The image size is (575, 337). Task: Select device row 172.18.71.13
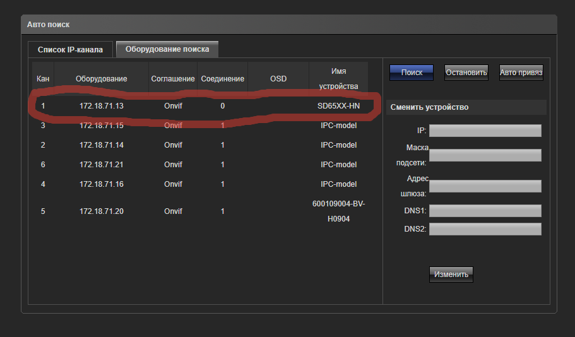102,106
